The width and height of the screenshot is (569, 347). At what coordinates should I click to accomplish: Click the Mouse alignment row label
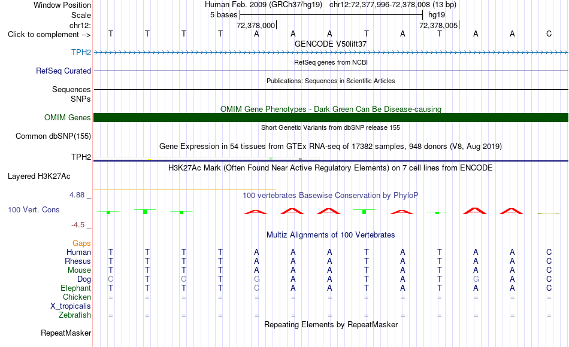79,270
